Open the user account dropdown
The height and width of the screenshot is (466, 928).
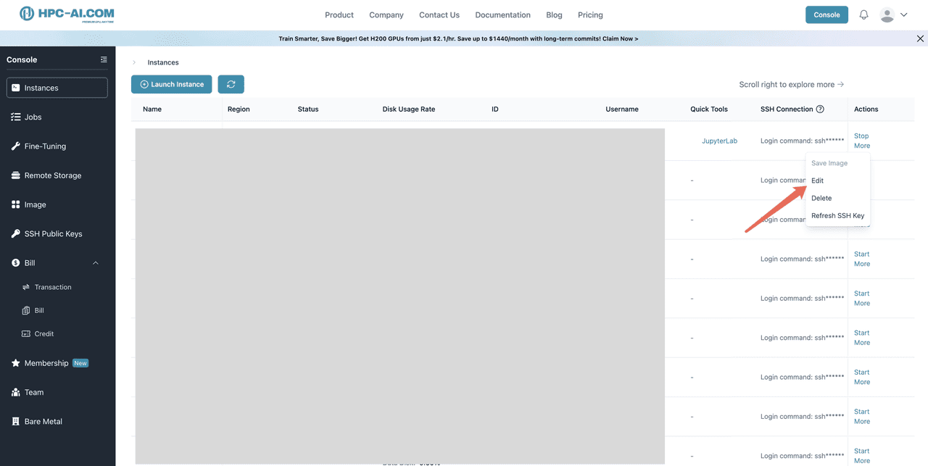(893, 14)
